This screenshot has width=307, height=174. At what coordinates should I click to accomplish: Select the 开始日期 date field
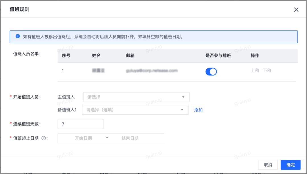pyautogui.click(x=83, y=138)
